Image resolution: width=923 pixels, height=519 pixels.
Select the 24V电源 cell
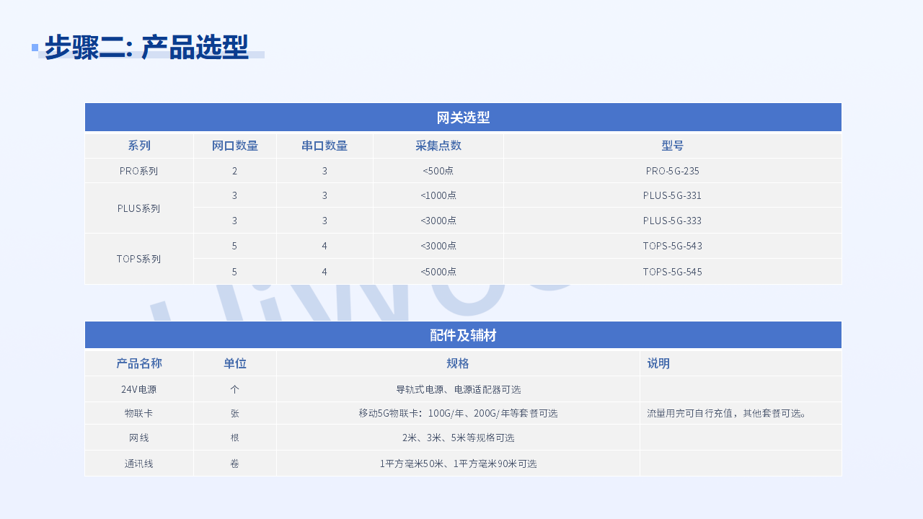[x=139, y=389]
